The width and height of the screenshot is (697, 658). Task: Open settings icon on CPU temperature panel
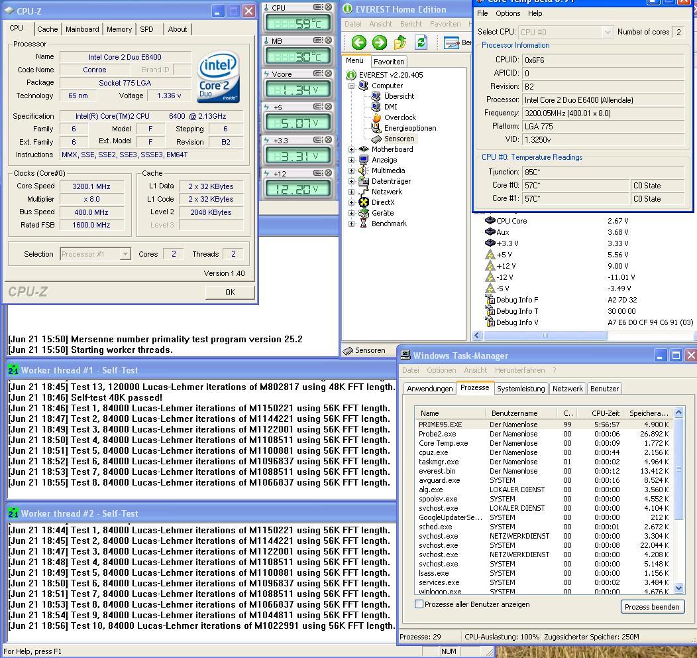tap(317, 7)
